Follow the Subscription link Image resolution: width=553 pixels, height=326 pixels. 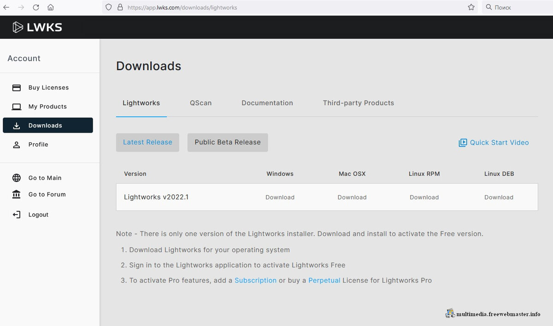[255, 280]
